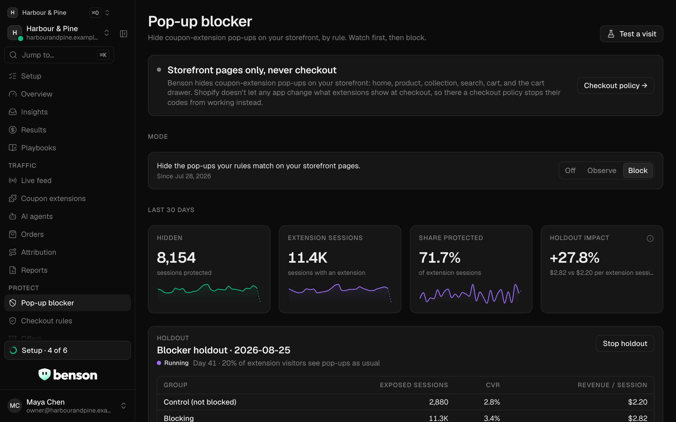676x422 pixels.
Task: Click the +27.8% holdout impact value
Action: tap(575, 257)
